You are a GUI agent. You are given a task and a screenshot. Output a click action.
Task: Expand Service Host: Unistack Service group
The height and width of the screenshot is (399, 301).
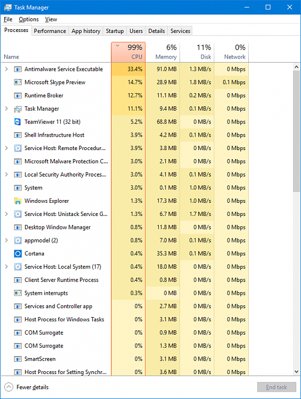(x=6, y=214)
